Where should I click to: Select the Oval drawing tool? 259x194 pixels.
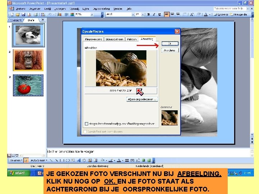[68, 160]
